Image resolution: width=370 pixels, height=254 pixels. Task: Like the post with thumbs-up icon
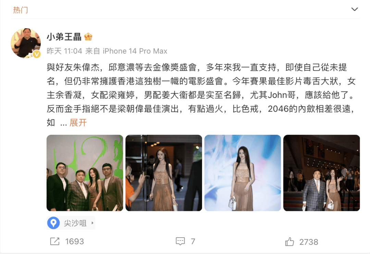289,241
